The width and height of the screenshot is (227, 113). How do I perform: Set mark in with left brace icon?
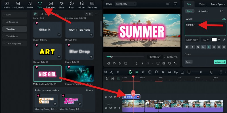[x=136, y=63]
